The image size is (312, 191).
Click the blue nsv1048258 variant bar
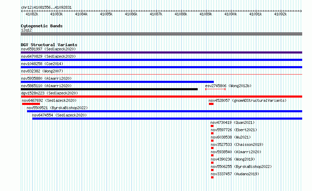tap(161, 67)
